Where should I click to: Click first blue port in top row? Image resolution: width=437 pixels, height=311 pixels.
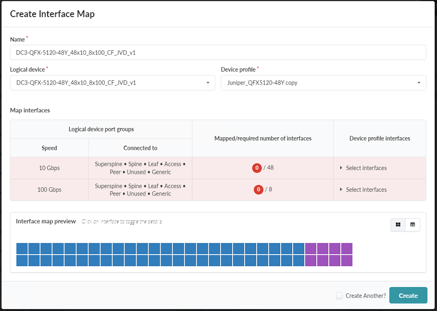click(x=22, y=249)
